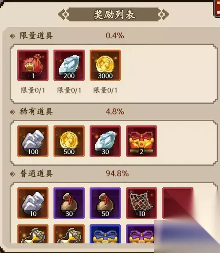Image resolution: width=220 pixels, height=253 pixels.
Task: Select the 200 crystal limited reward
Action: click(69, 65)
